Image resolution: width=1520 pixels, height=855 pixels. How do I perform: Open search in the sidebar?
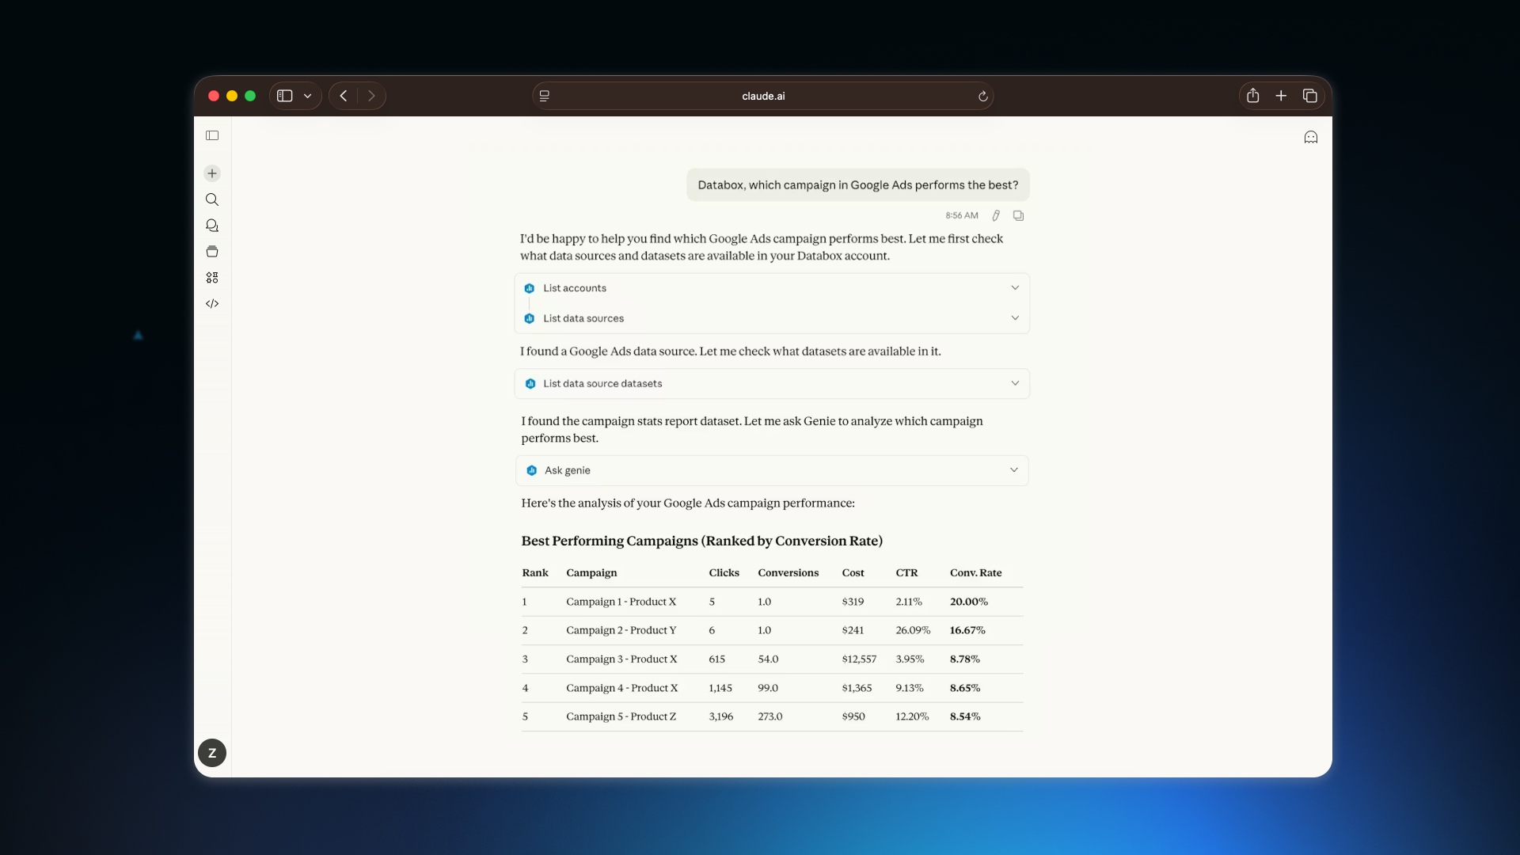[x=212, y=199]
